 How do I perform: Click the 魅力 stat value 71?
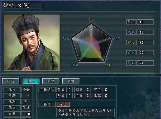pos(145,63)
